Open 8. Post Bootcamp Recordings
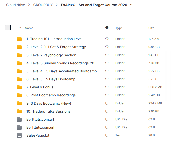 51,95
